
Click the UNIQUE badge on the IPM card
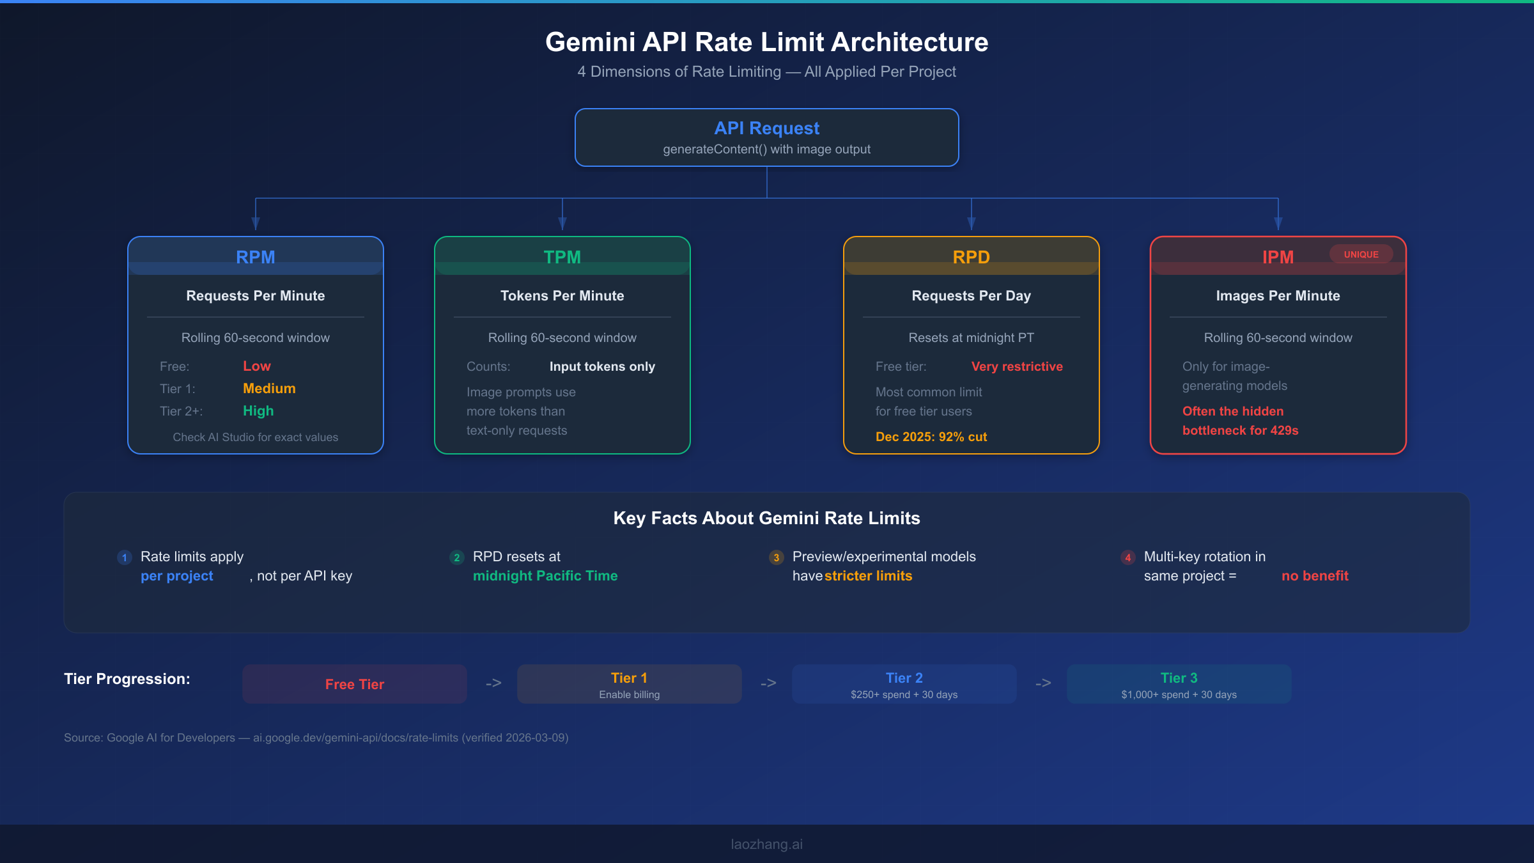pos(1361,254)
